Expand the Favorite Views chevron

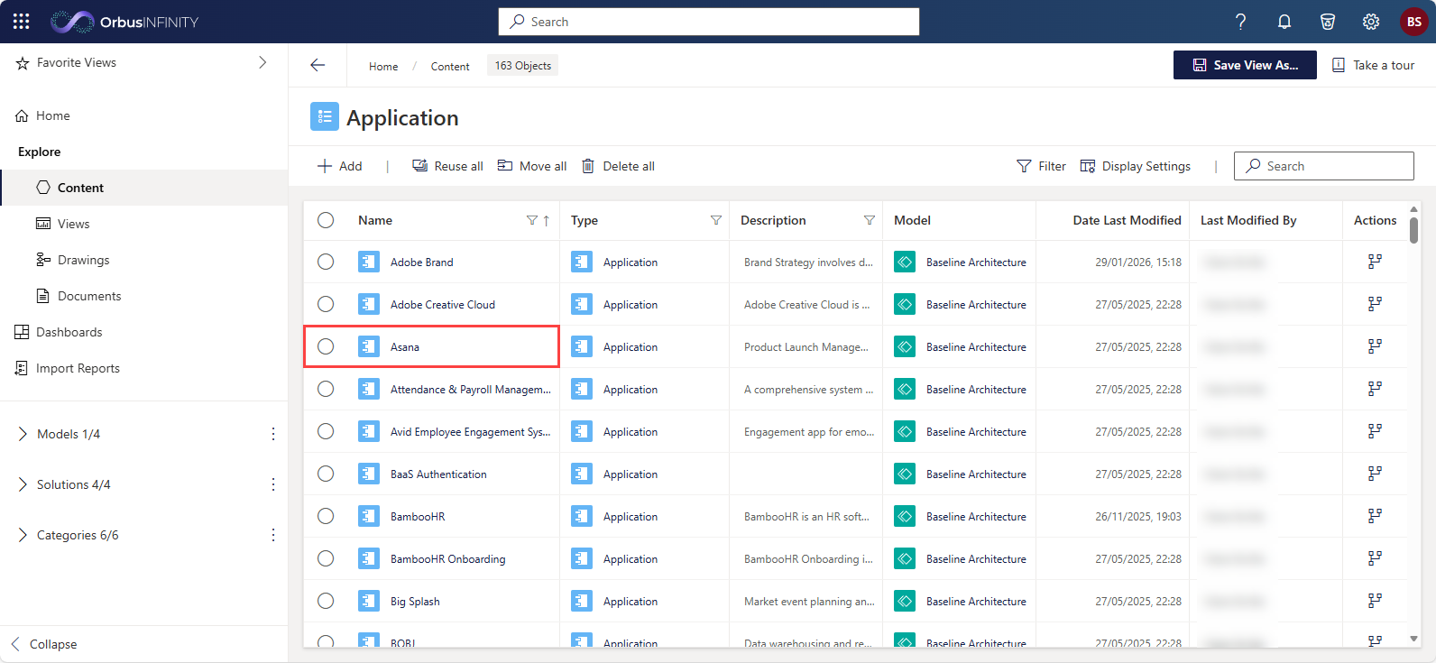coord(262,62)
